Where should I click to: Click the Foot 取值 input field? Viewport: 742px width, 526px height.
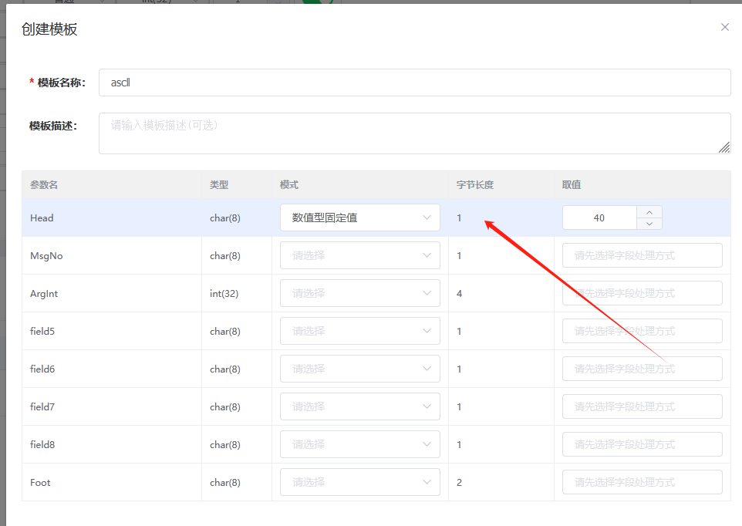(x=642, y=482)
